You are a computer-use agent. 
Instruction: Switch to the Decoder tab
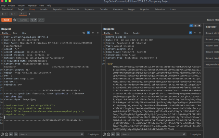(x=104, y=9)
